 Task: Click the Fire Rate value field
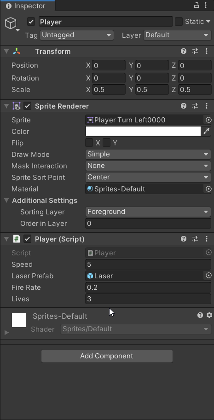point(148,288)
